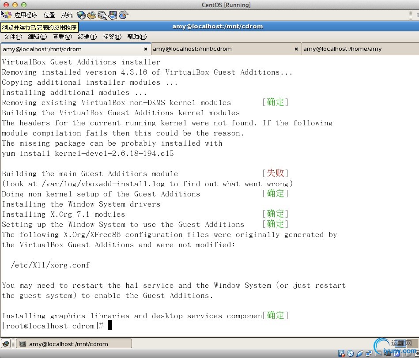The width and height of the screenshot is (419, 358).
Task: Click [确定] beside 'Doing non-kernel setup'
Action: [275, 193]
